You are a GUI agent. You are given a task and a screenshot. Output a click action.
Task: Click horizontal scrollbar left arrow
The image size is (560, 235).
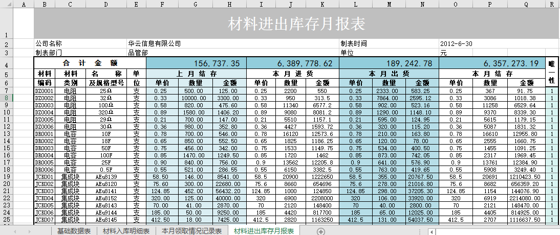[432, 231]
